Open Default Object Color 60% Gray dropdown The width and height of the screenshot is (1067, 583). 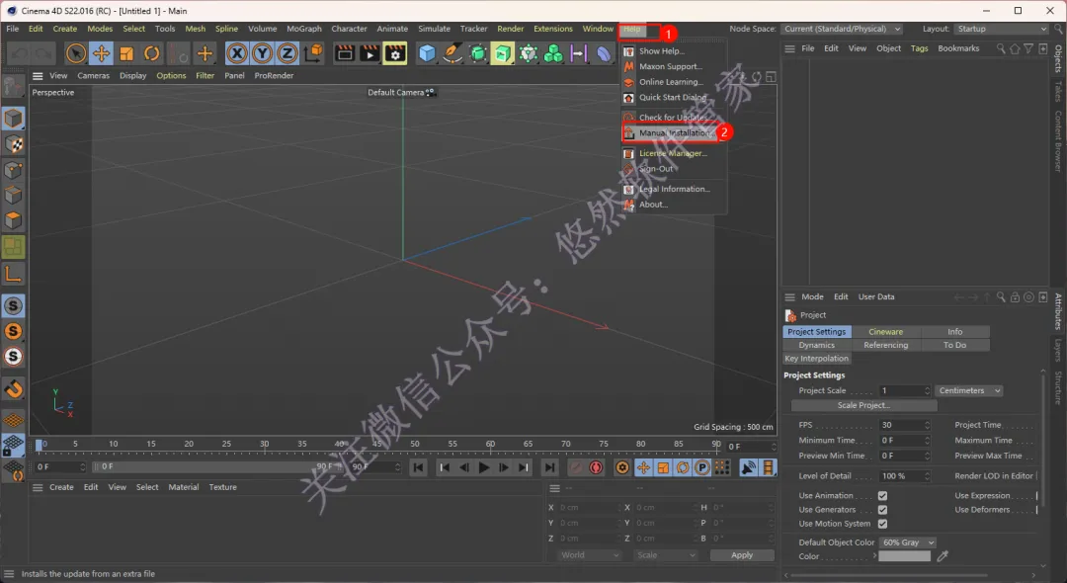[907, 542]
